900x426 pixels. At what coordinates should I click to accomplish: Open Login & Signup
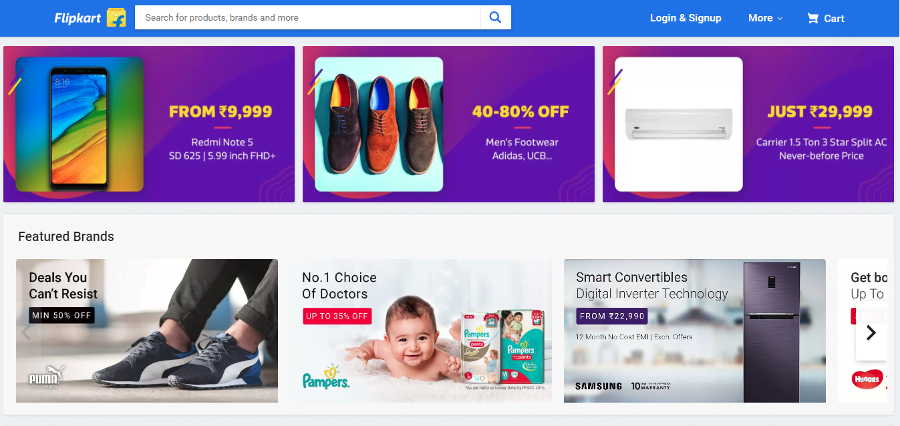coord(686,19)
